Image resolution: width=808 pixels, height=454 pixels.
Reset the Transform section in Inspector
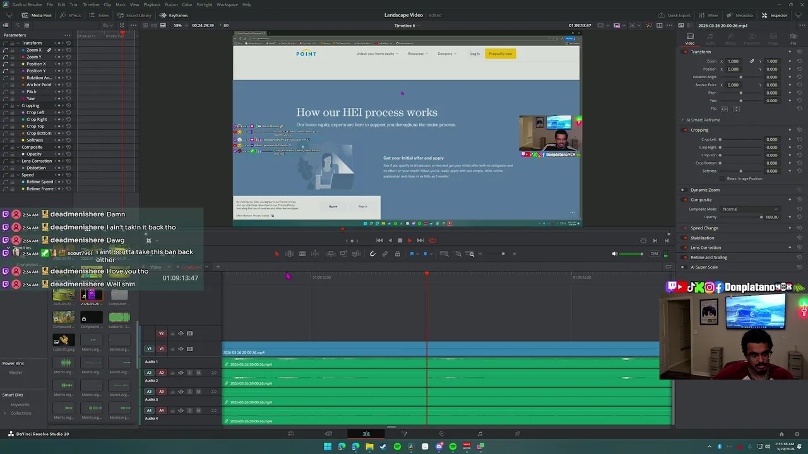tap(800, 52)
